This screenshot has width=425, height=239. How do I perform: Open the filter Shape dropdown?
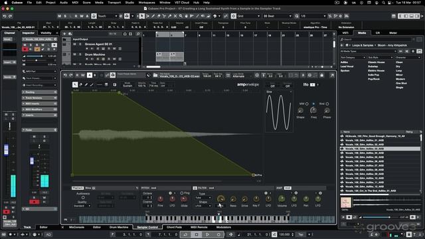[x=203, y=206]
